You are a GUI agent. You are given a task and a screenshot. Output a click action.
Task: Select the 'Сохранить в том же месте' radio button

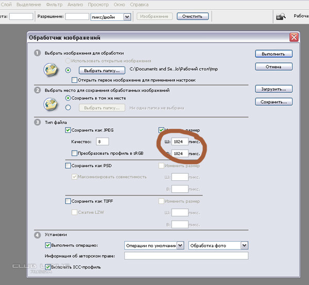68,97
